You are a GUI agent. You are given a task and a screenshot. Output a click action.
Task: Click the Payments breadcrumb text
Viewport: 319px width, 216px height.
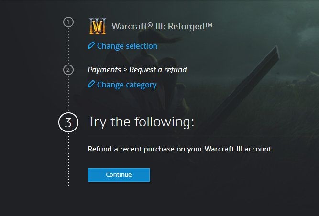coord(104,70)
